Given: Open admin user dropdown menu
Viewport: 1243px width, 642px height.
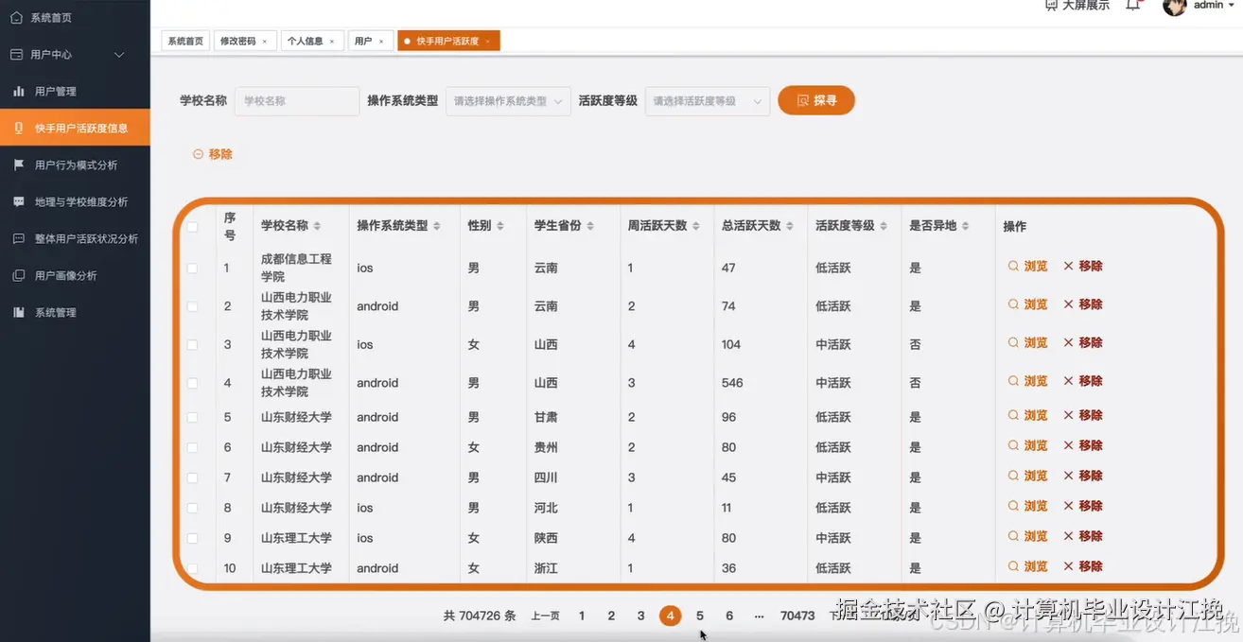Looking at the screenshot, I should (1214, 6).
